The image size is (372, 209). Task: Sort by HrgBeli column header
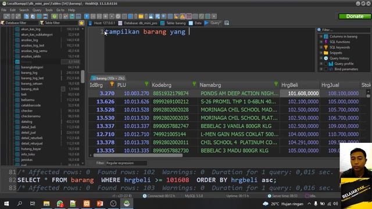tap(300, 85)
